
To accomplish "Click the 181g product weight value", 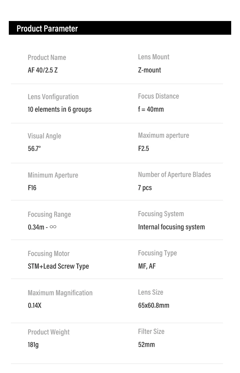I will pos(33,345).
